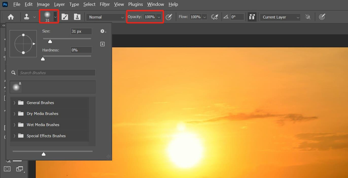Click the Home icon in options bar
Viewport: 348px width, 178px height.
(x=11, y=17)
